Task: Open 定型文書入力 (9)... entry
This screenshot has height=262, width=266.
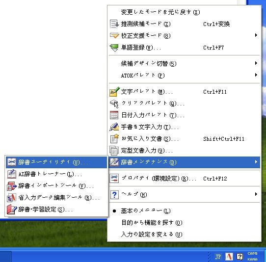Action: 184,151
